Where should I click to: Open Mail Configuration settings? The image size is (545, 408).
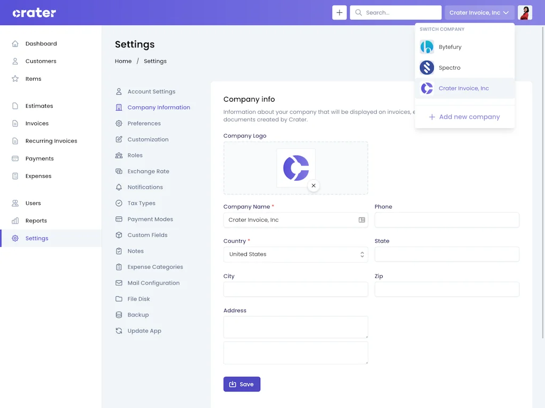(153, 283)
